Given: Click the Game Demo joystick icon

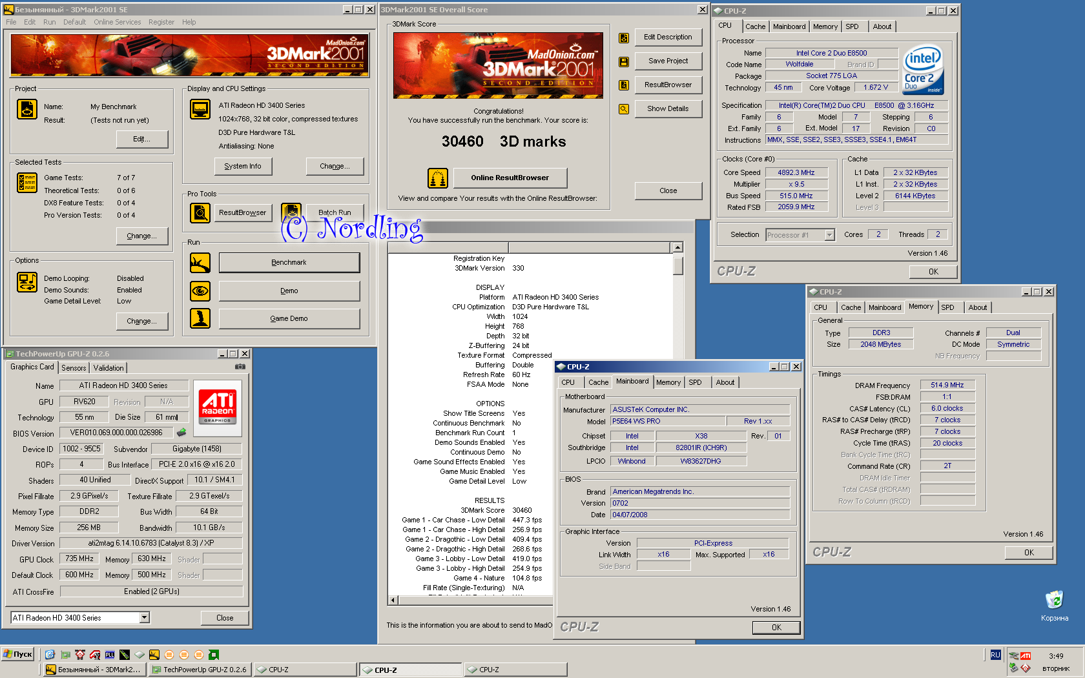Looking at the screenshot, I should click(x=200, y=318).
